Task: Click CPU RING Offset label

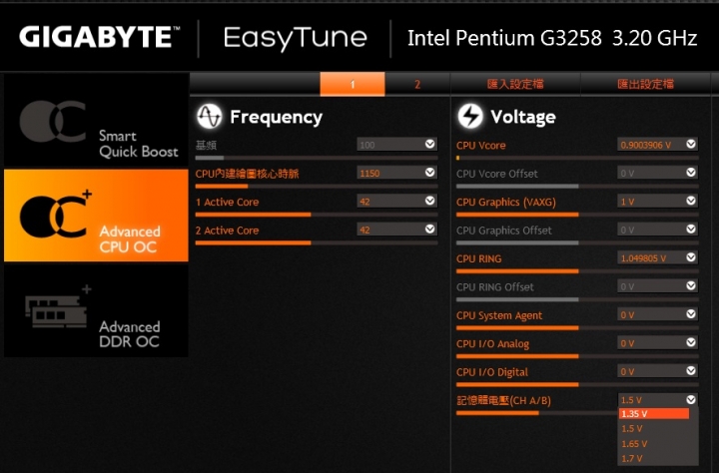Action: (x=495, y=287)
